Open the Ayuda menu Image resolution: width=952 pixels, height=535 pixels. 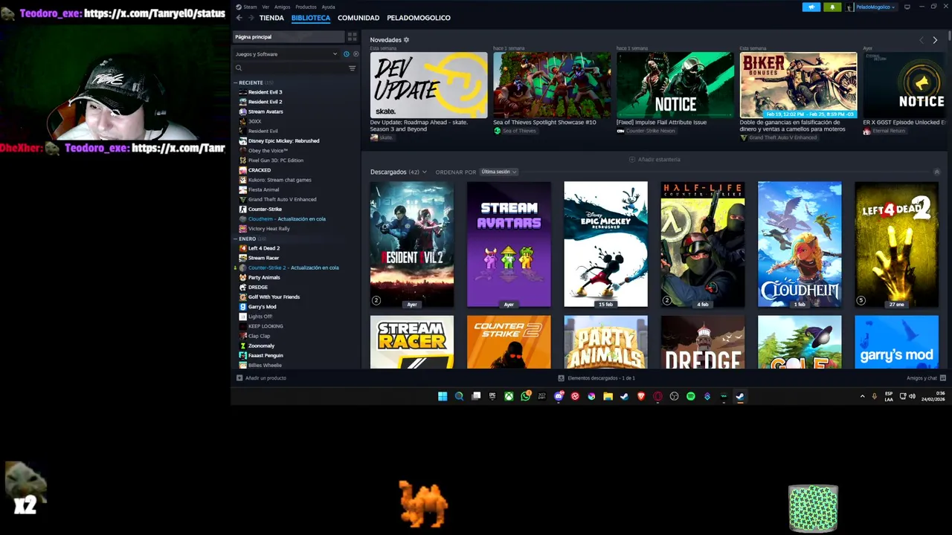(x=328, y=7)
